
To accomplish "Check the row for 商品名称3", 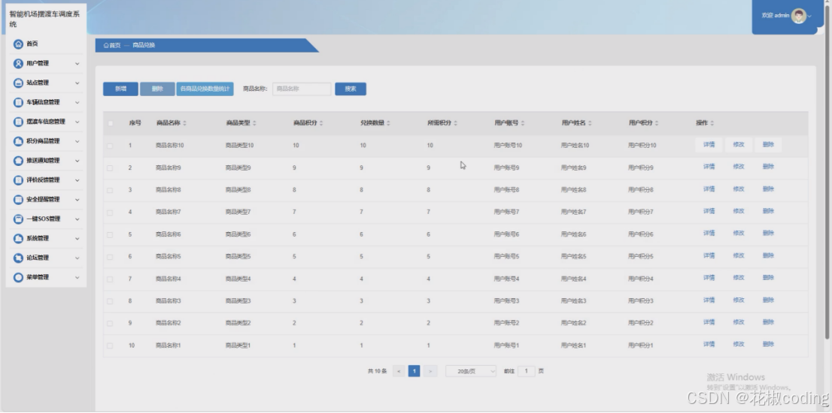I will pyautogui.click(x=110, y=301).
